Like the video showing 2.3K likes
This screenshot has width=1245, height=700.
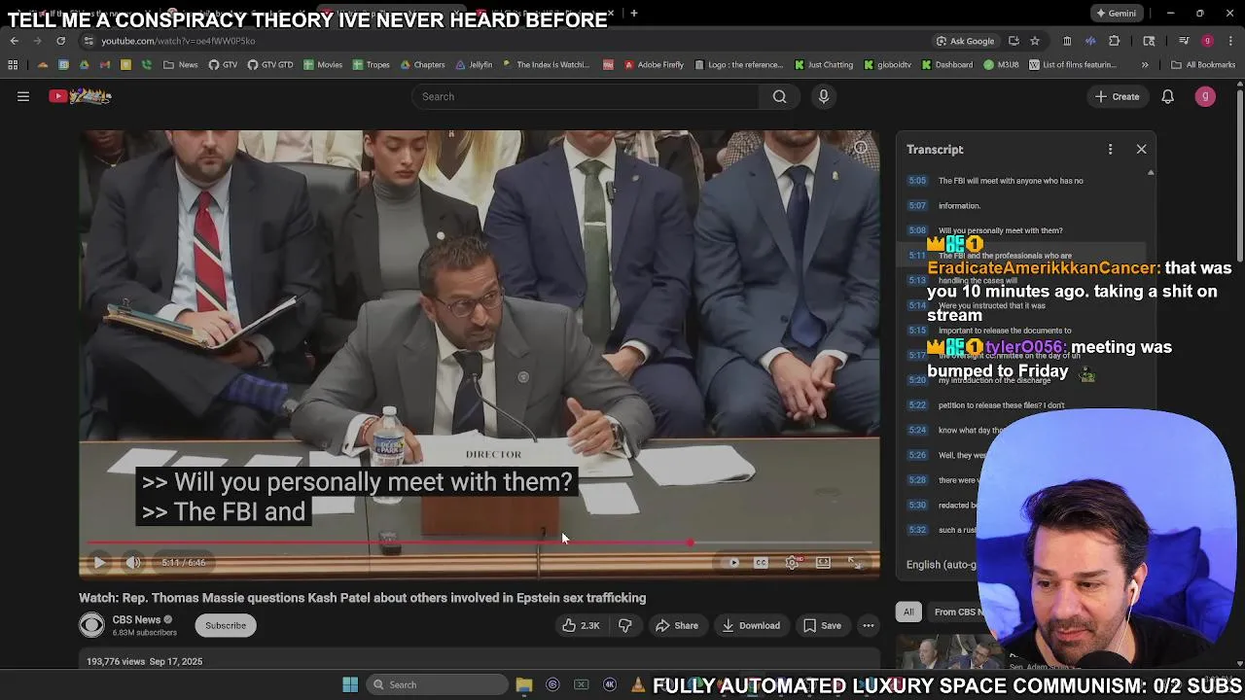pyautogui.click(x=581, y=625)
